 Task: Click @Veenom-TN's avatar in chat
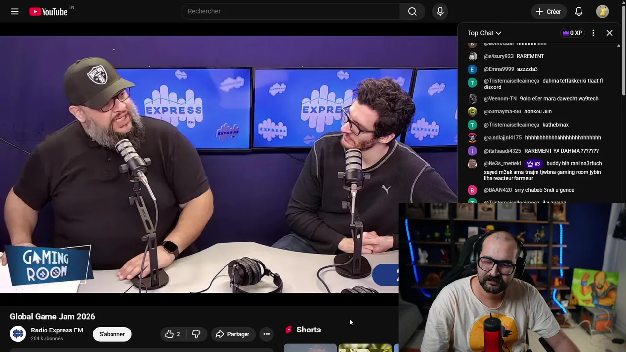point(472,99)
